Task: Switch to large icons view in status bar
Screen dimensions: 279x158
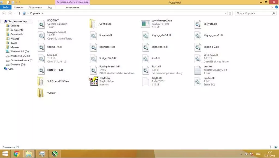Action: (x=276, y=147)
